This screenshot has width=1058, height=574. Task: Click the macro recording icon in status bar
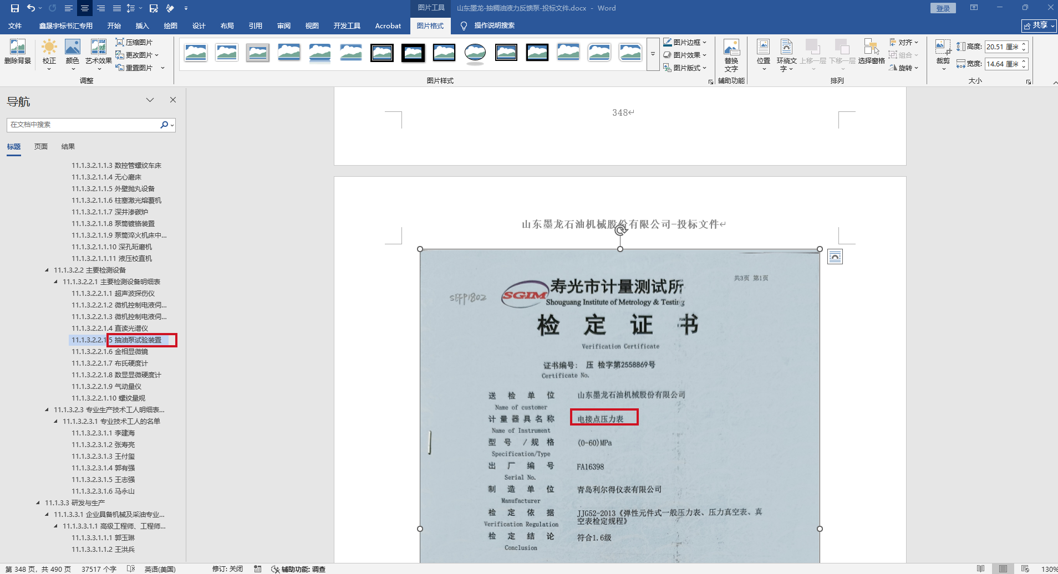(258, 569)
